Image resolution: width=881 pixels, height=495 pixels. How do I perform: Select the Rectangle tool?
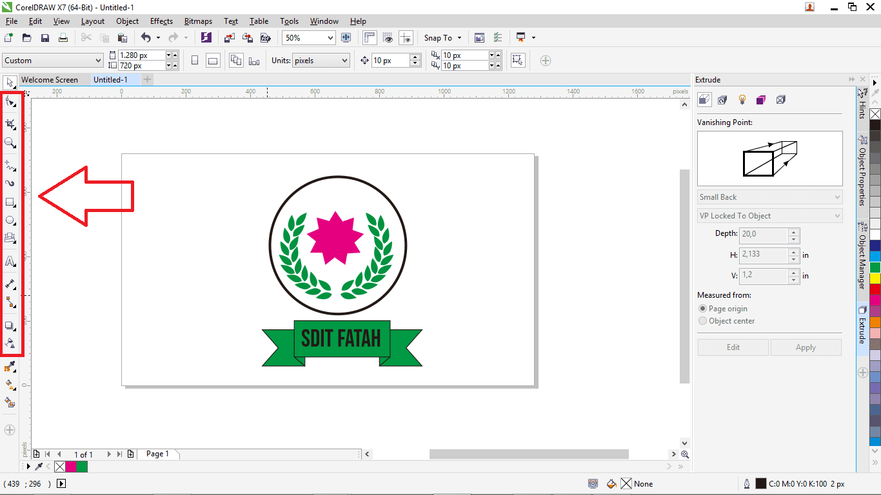pyautogui.click(x=10, y=202)
